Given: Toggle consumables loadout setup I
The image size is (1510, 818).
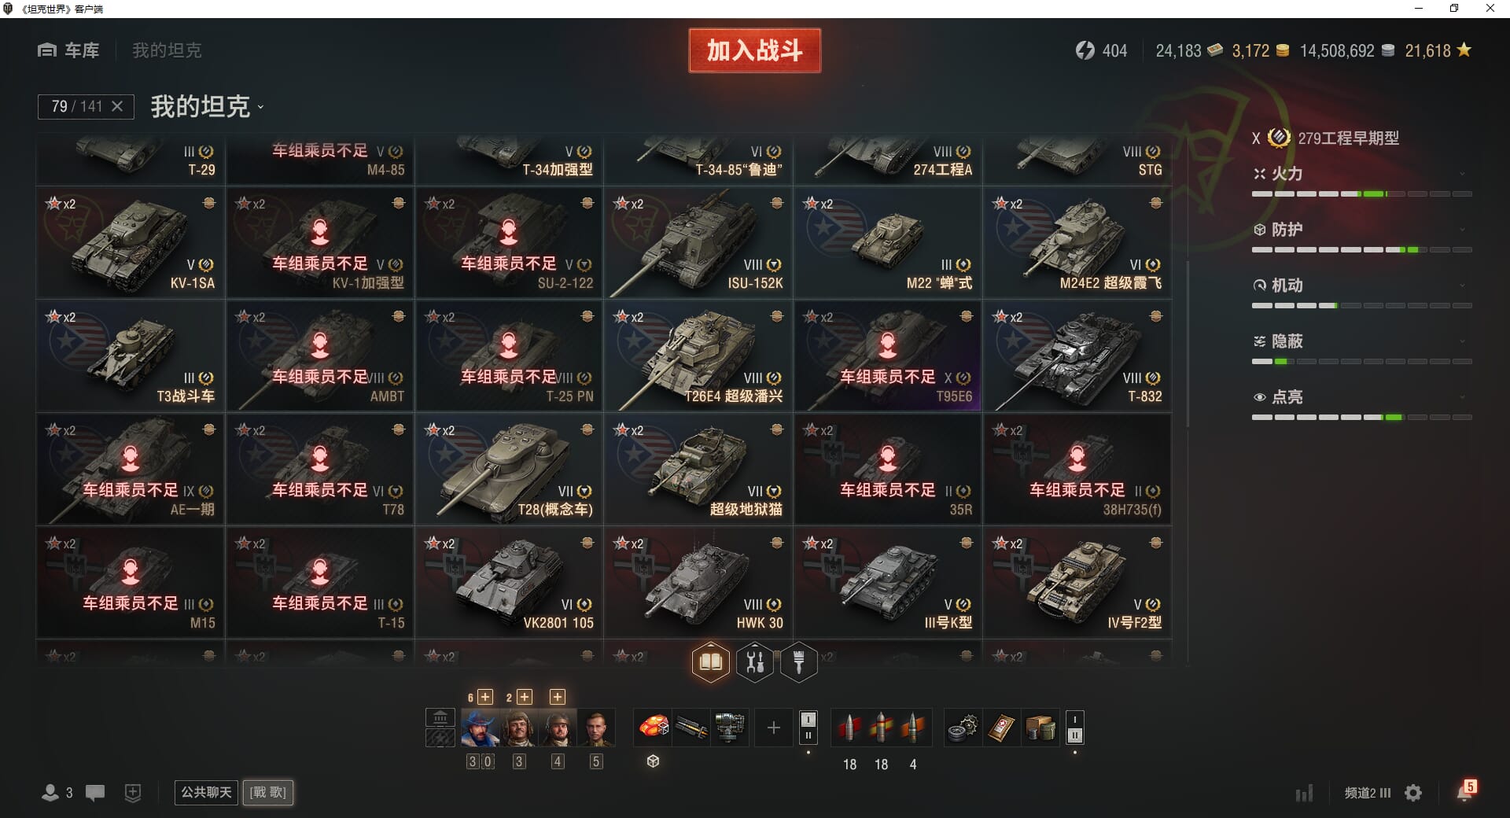Looking at the screenshot, I should pyautogui.click(x=1074, y=719).
